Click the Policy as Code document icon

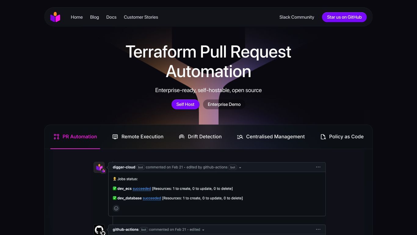tap(323, 137)
